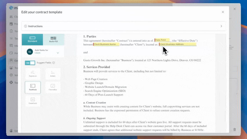Select the Client Business Address field
Screen dimensions: 247x139
[x=178, y=44]
